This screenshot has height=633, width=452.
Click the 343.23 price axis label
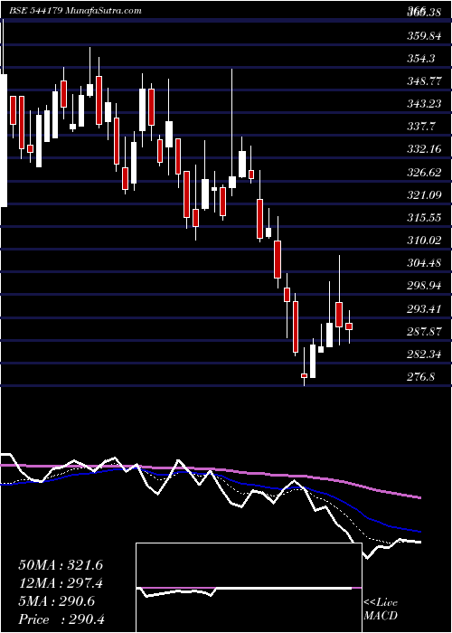tap(423, 104)
